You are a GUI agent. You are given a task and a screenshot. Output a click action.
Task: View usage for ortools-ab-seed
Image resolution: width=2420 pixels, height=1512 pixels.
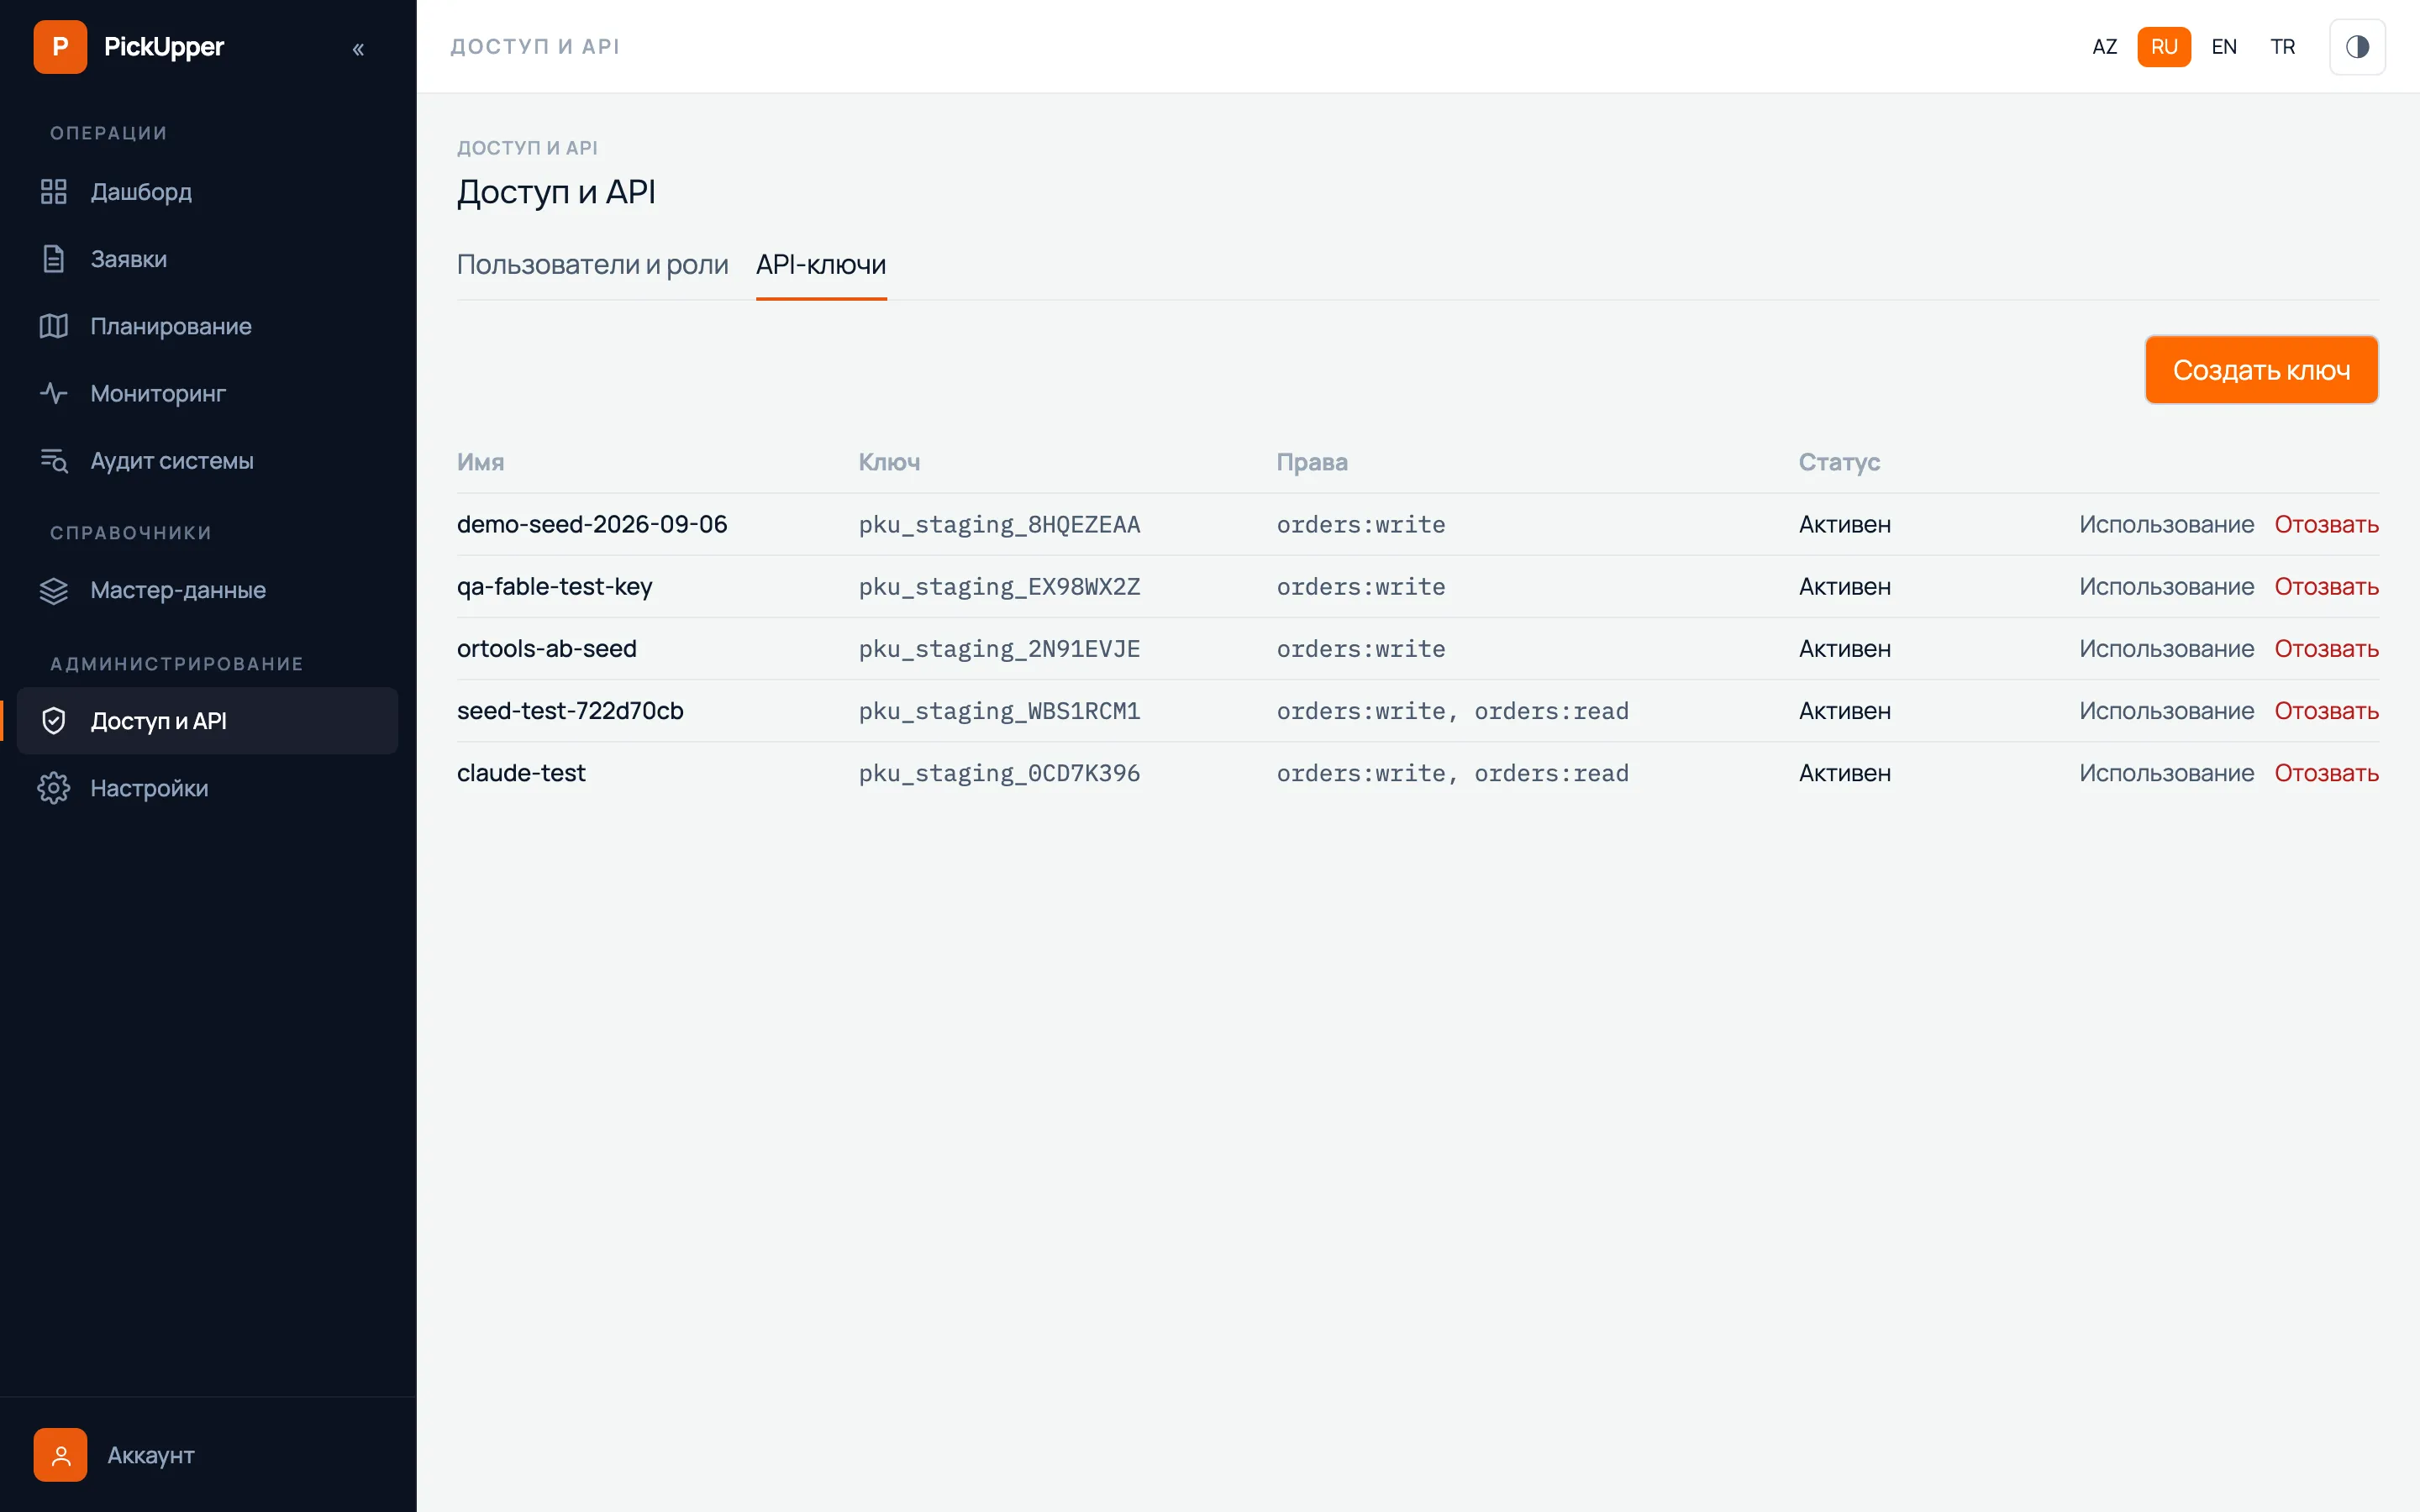[2166, 648]
